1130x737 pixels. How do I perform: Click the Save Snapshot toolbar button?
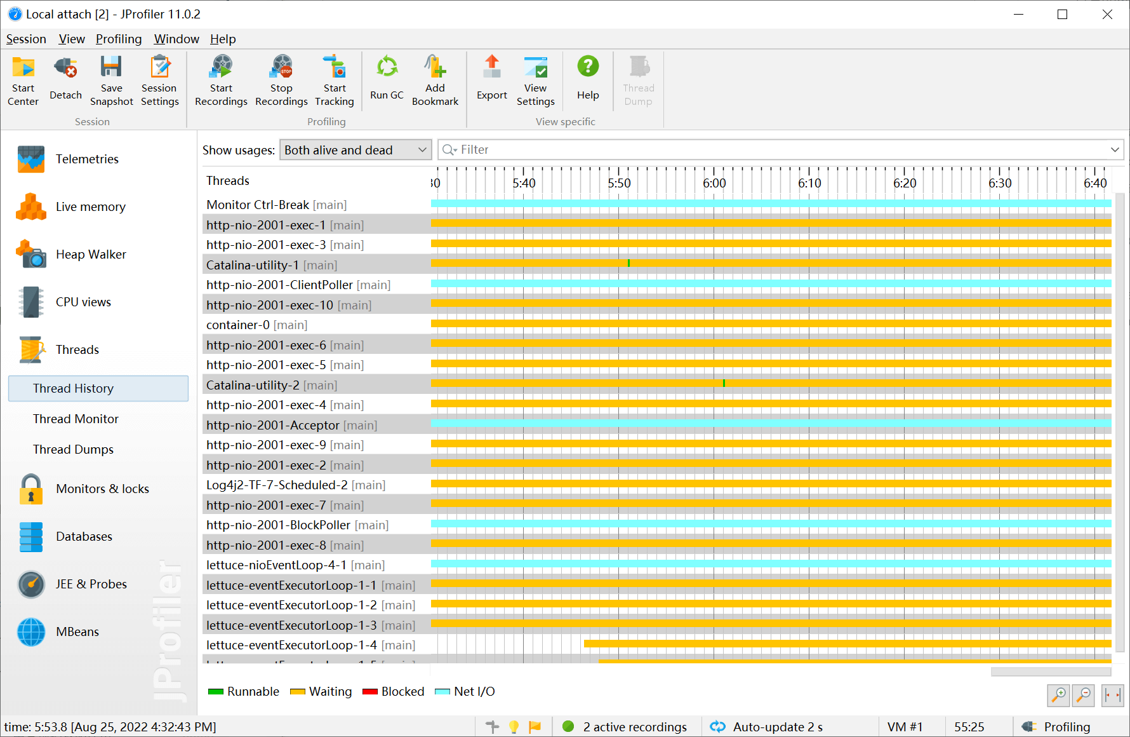pyautogui.click(x=111, y=81)
